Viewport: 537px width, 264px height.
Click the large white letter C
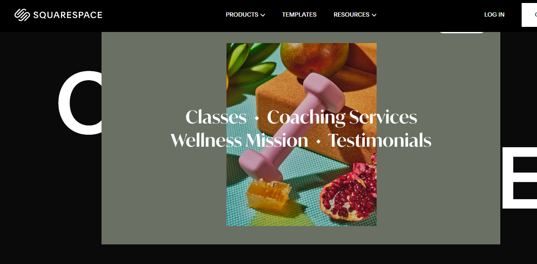click(x=80, y=104)
